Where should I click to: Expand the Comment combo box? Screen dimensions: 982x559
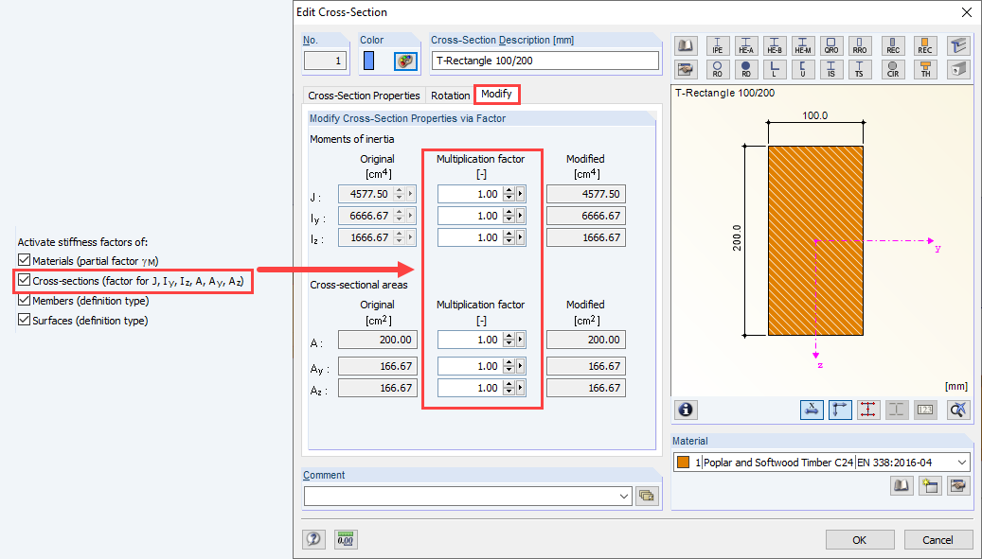624,496
